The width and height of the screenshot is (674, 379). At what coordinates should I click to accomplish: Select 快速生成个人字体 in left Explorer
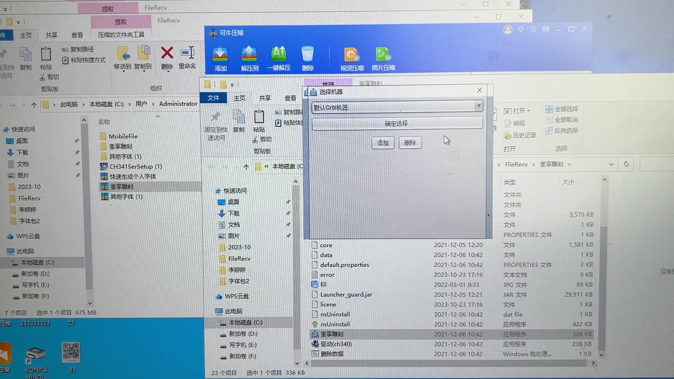coord(128,177)
